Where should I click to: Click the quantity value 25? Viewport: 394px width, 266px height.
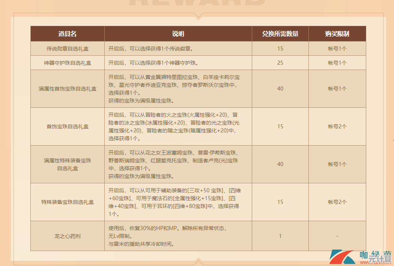click(x=280, y=63)
